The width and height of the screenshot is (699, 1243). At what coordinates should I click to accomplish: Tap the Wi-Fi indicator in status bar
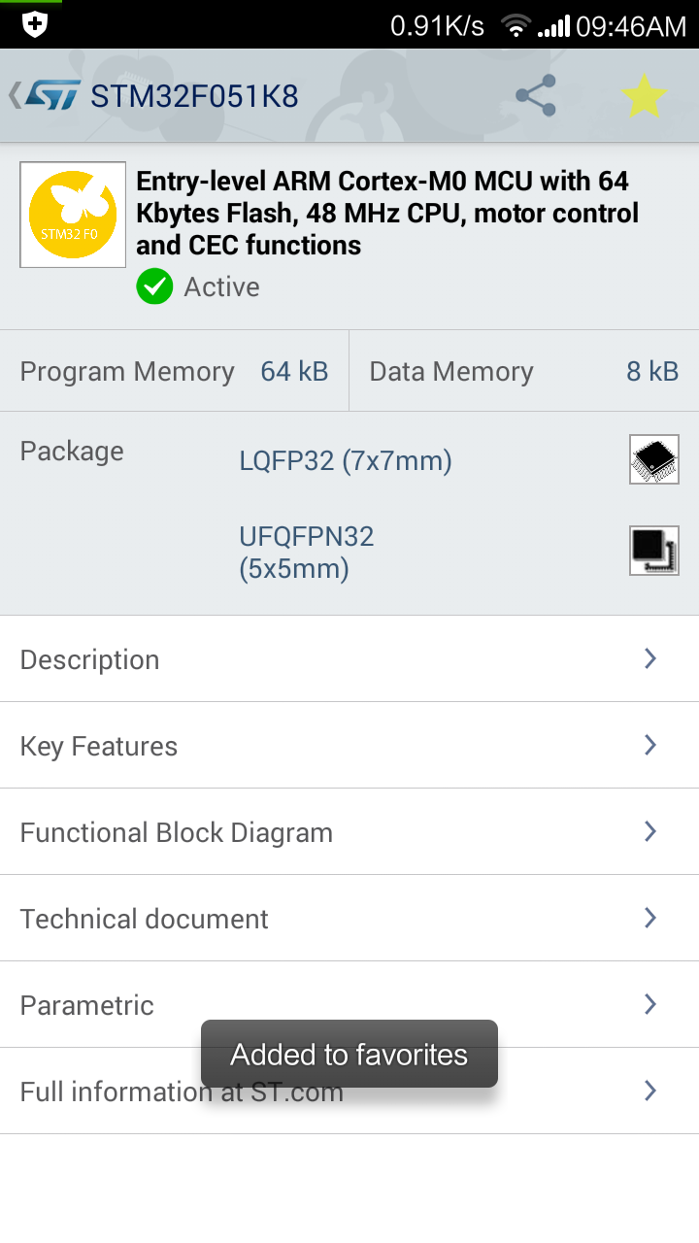pyautogui.click(x=516, y=25)
